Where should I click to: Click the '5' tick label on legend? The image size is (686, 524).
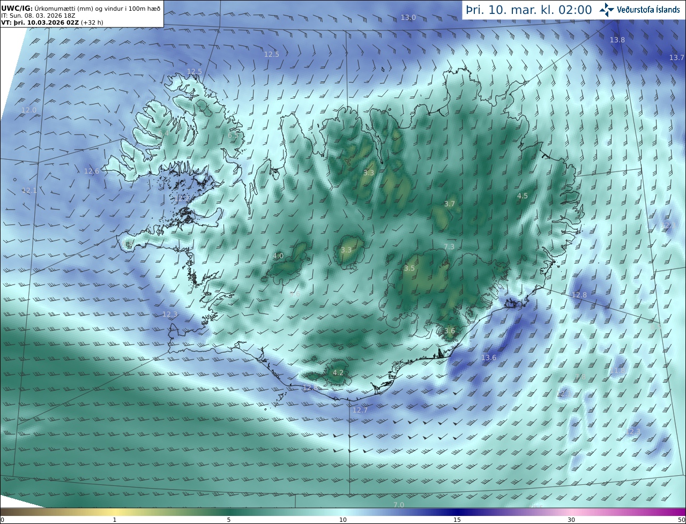(x=229, y=520)
